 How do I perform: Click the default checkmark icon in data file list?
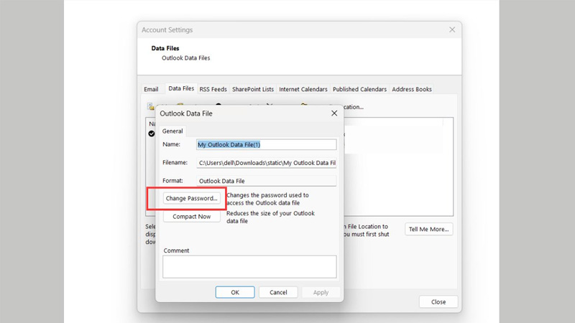pyautogui.click(x=152, y=134)
